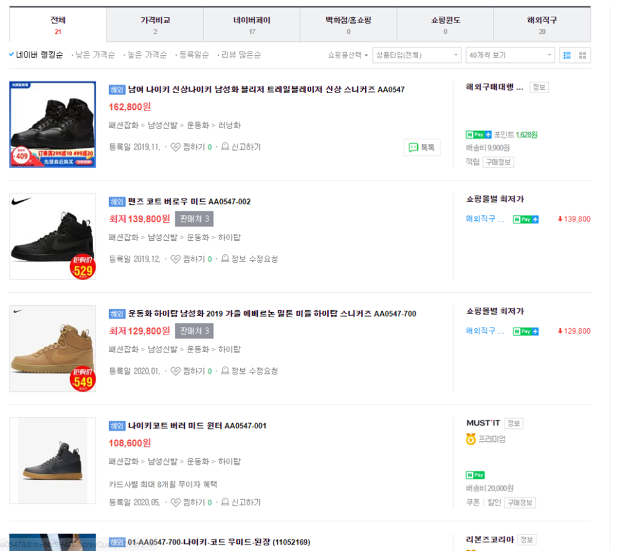Viewport: 620px width, 551px height.
Task: Click the N Pay+ badge for AA0547-002
Action: (x=526, y=219)
